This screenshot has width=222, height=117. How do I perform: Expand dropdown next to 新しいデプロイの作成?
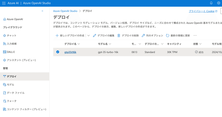tap(89, 36)
